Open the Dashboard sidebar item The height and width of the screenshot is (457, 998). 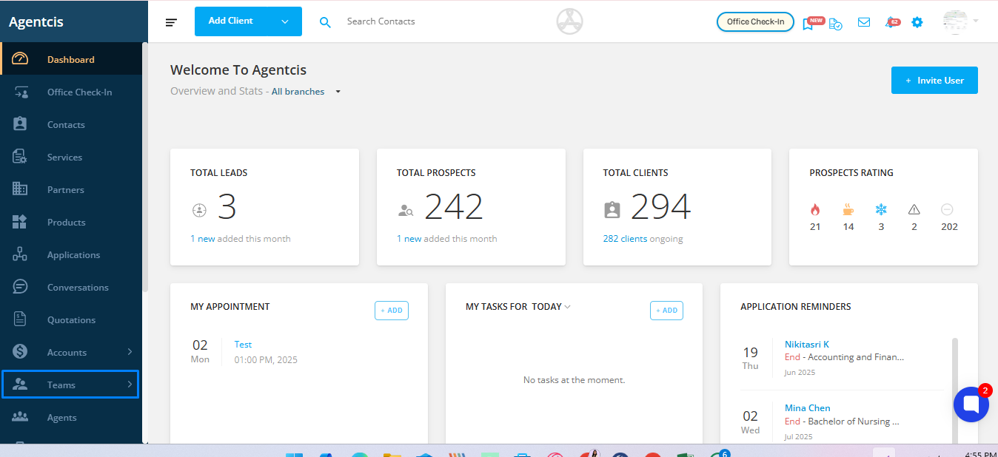[71, 60]
